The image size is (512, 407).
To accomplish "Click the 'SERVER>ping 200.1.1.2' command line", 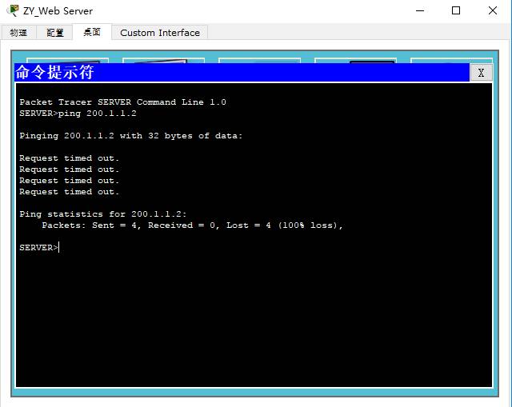I will pyautogui.click(x=78, y=114).
